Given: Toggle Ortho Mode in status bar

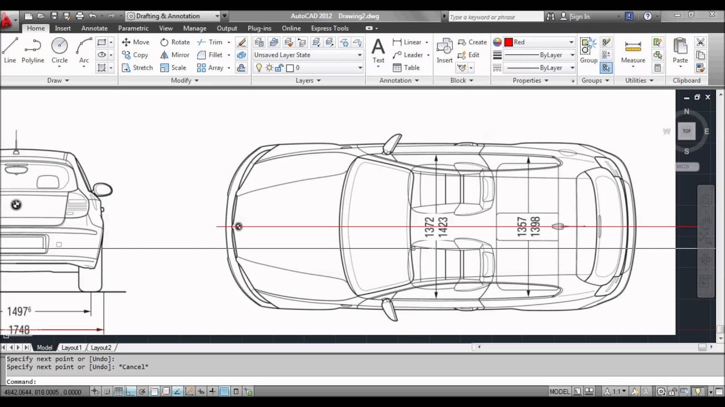Looking at the screenshot, I should (130, 392).
